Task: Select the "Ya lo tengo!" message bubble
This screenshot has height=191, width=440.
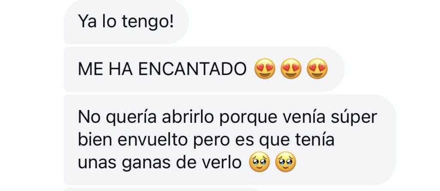Action: pyautogui.click(x=126, y=22)
